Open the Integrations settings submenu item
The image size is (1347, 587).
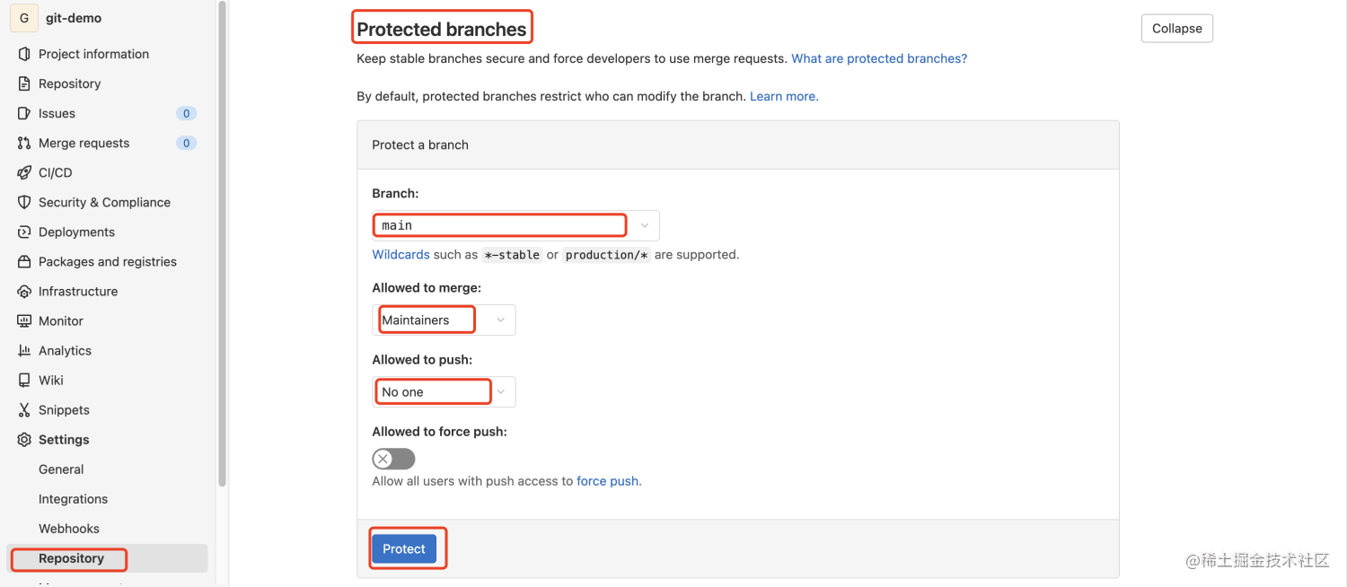coord(73,499)
